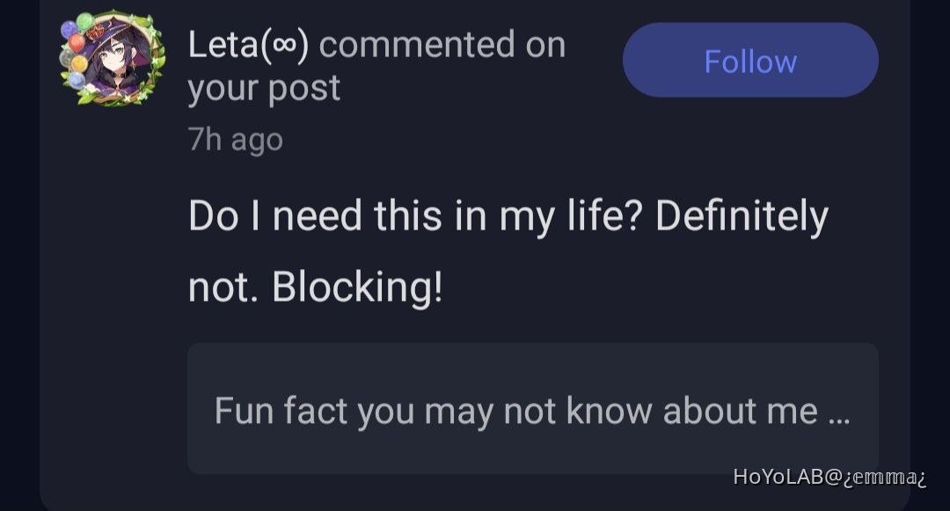The image size is (950, 511).
Task: Open Leta's profile avatar
Action: coord(113,58)
